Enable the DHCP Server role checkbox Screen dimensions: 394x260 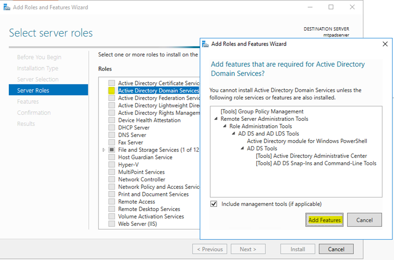click(111, 127)
